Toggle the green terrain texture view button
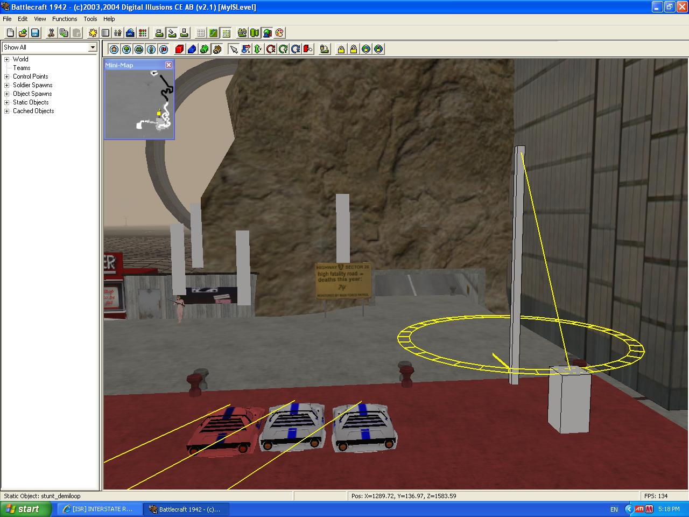This screenshot has height=517, width=689. tap(213, 33)
